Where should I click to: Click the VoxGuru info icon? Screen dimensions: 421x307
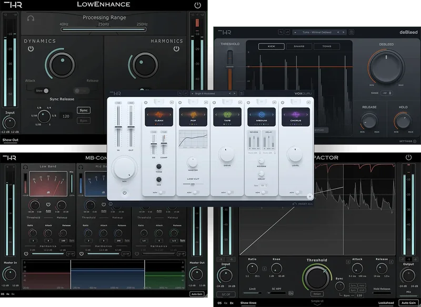111,204
